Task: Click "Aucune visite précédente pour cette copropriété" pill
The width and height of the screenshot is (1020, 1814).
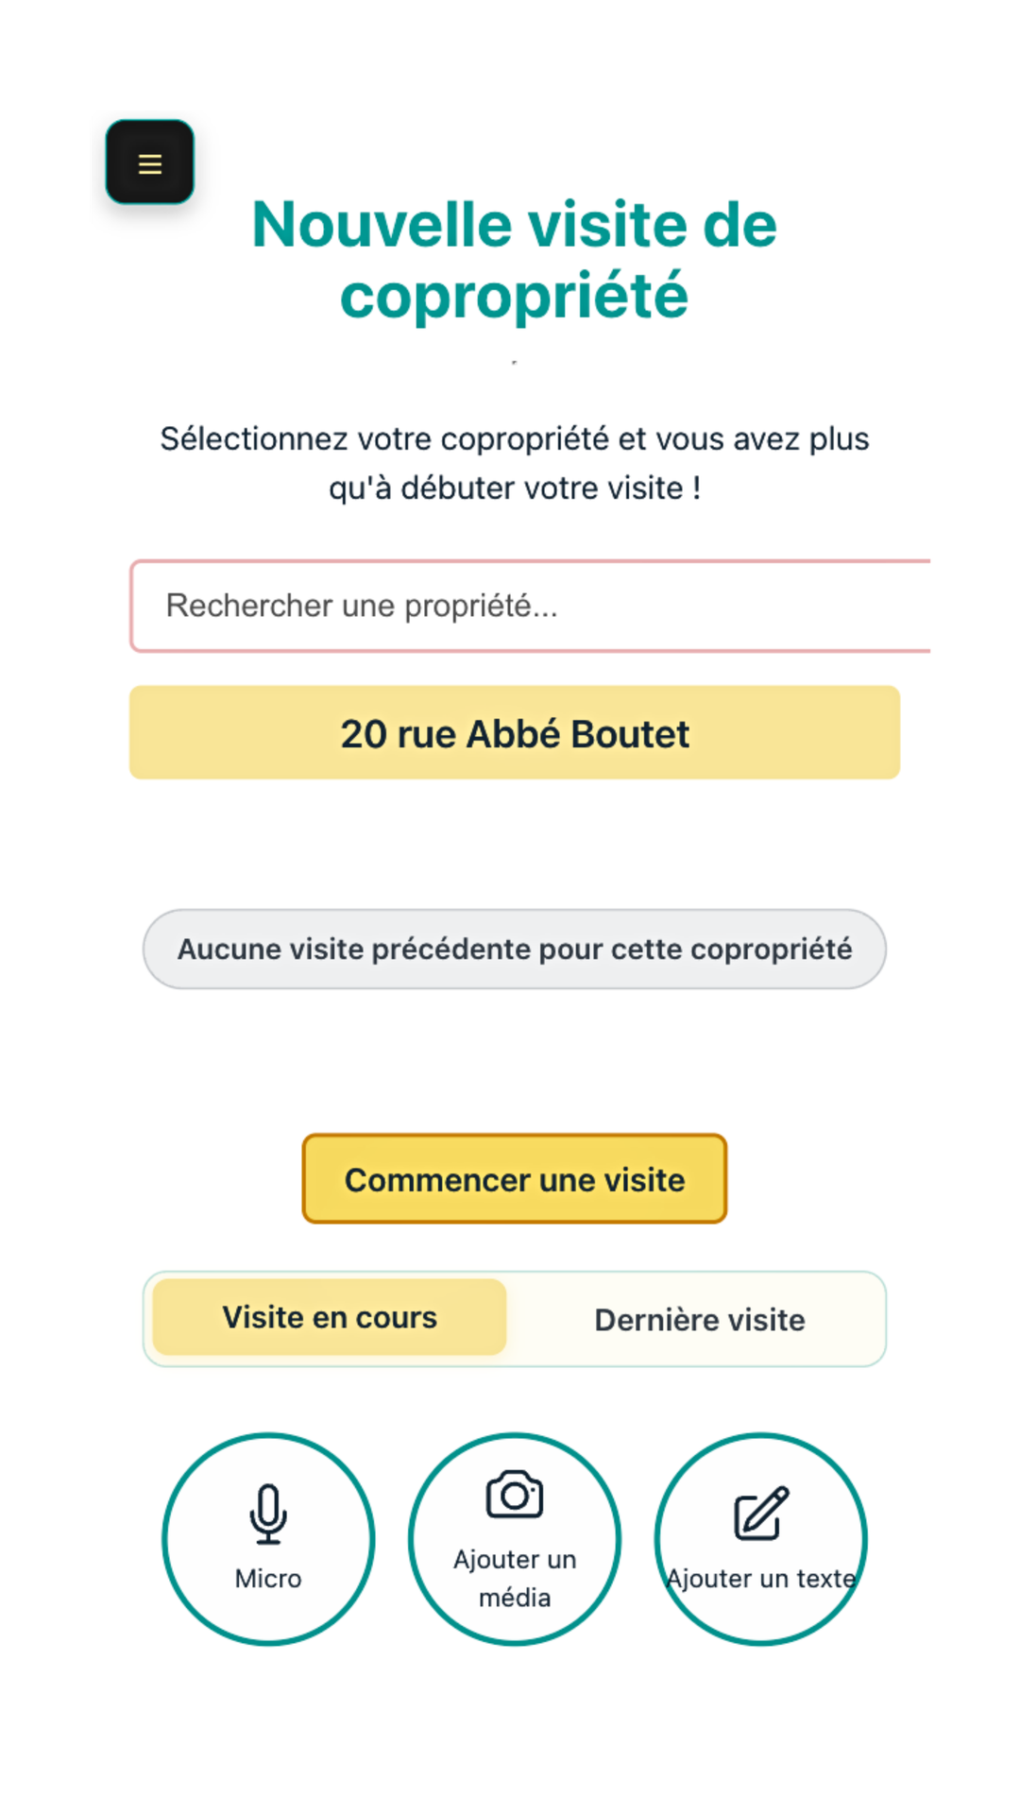Action: click(515, 949)
